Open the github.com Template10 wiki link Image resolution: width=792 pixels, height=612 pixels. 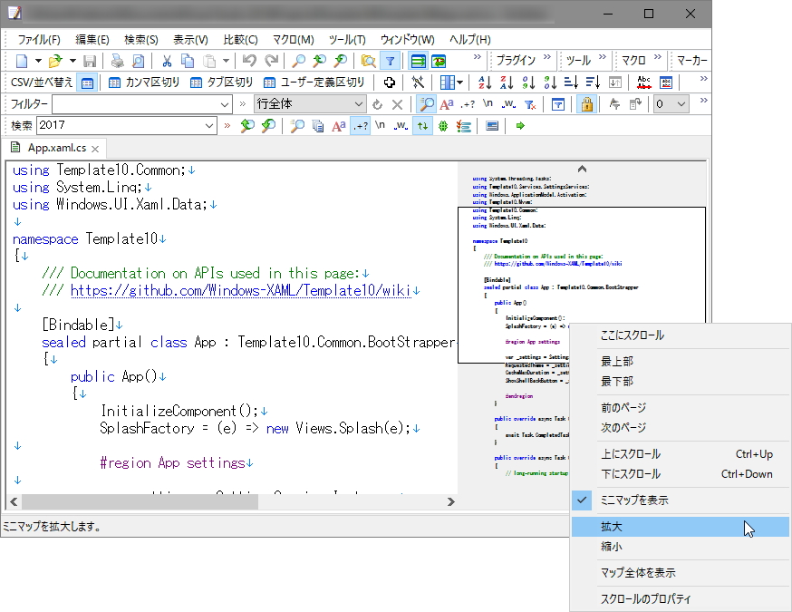point(240,290)
